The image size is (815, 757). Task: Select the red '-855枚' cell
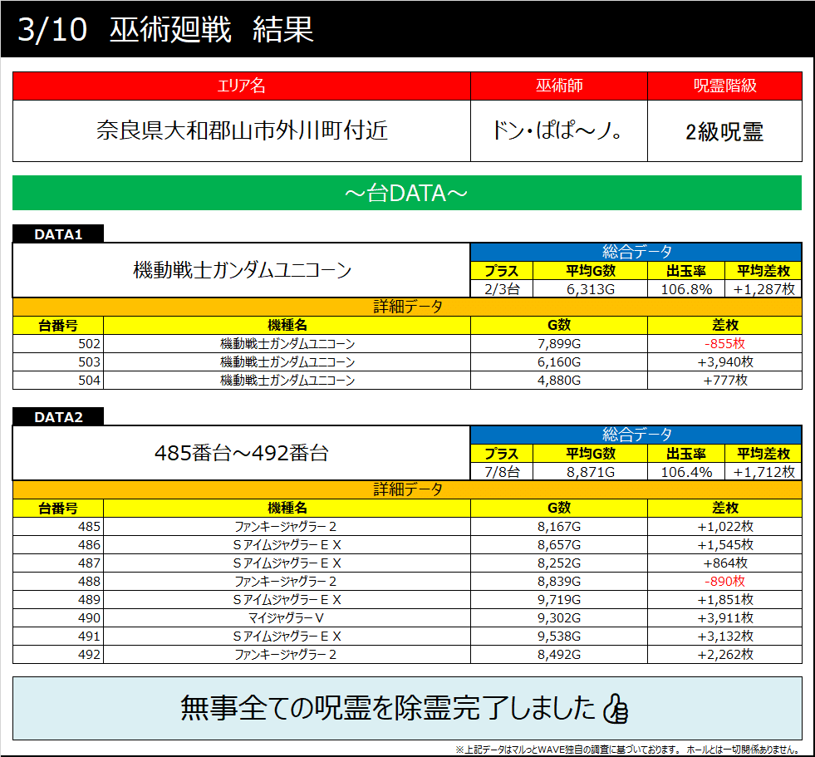coord(724,344)
